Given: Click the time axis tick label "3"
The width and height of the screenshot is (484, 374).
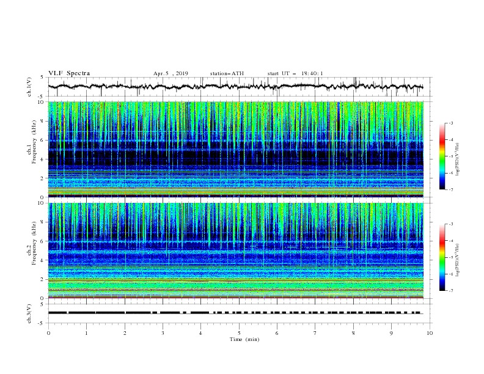Looking at the screenshot, I should pyautogui.click(x=163, y=333).
